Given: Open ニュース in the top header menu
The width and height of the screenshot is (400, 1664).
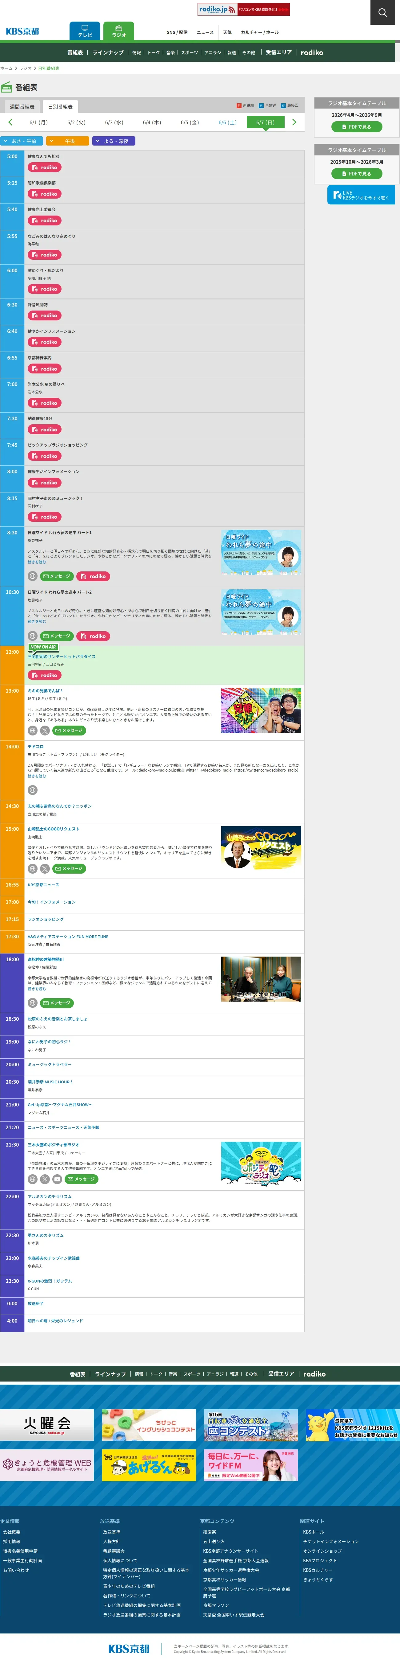Looking at the screenshot, I should (x=205, y=32).
